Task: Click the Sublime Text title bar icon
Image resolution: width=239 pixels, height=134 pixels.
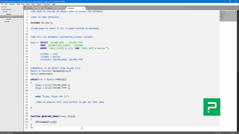Action: (x=1, y=1)
